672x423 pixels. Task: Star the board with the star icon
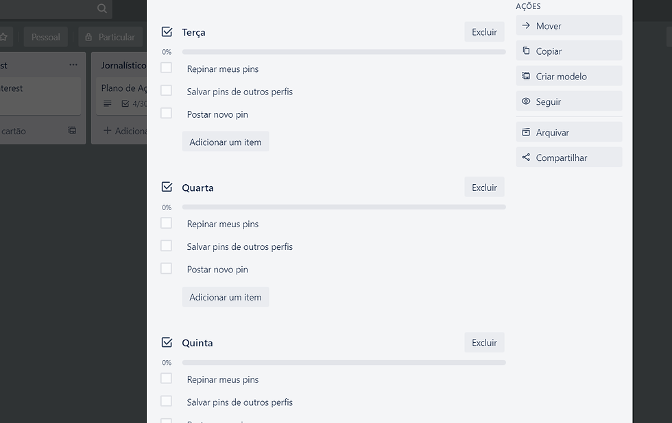click(x=3, y=37)
